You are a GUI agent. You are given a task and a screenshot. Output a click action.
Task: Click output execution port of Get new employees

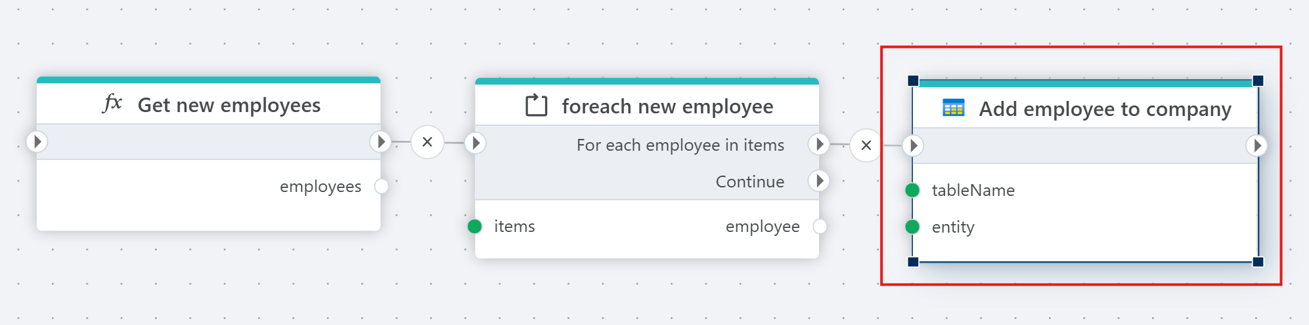point(380,142)
